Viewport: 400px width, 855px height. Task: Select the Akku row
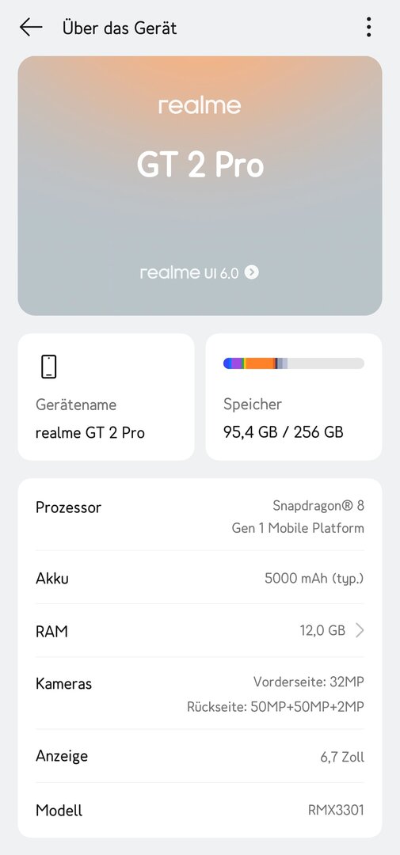tap(200, 578)
